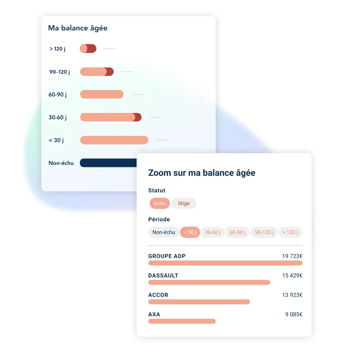Click the DASSAULT customer name
353x353 pixels.
tap(163, 276)
